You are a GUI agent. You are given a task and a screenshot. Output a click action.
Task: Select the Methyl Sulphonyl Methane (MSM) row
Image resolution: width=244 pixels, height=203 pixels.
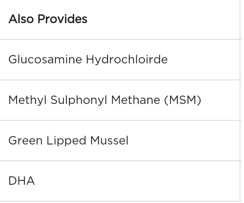[119, 100]
